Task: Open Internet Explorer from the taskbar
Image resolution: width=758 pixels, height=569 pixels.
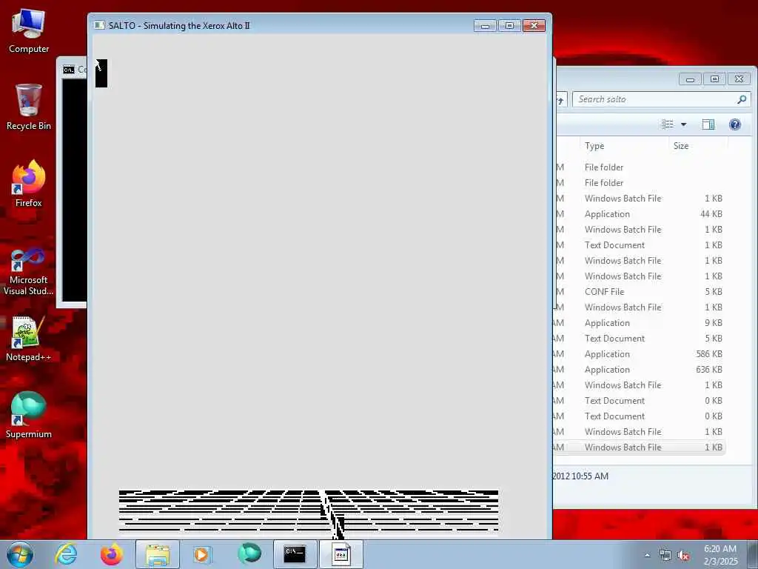Action: point(66,554)
